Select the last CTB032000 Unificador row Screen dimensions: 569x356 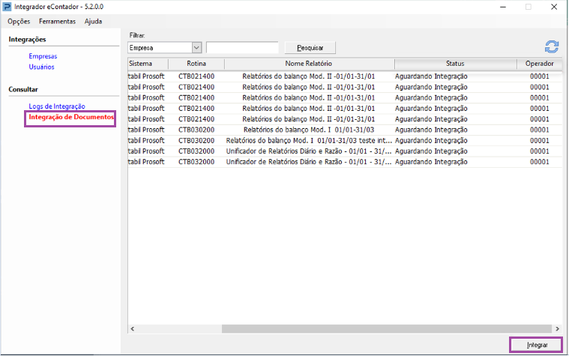click(345, 162)
